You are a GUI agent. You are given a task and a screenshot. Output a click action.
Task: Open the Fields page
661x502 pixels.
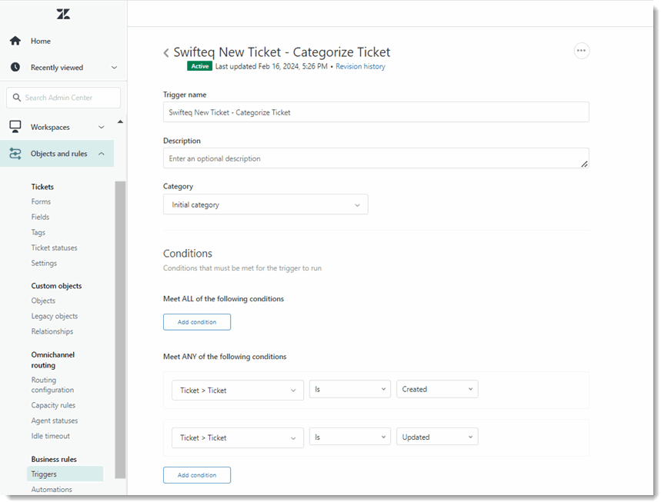point(40,217)
